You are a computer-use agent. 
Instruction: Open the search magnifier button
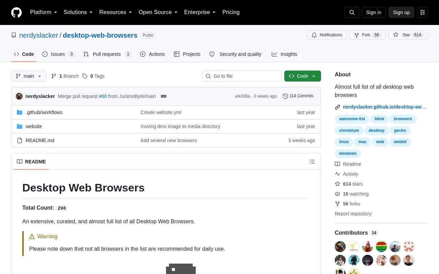[x=352, y=12]
